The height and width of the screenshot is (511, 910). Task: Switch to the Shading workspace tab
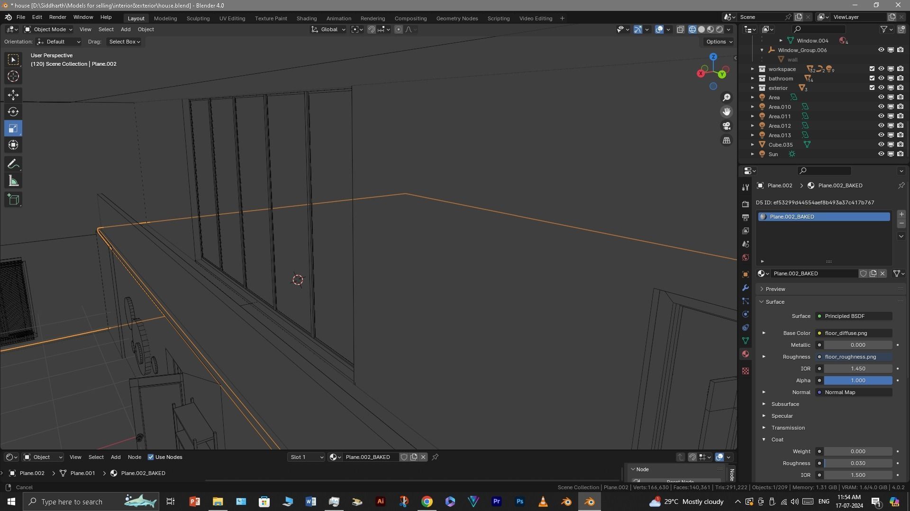[306, 18]
